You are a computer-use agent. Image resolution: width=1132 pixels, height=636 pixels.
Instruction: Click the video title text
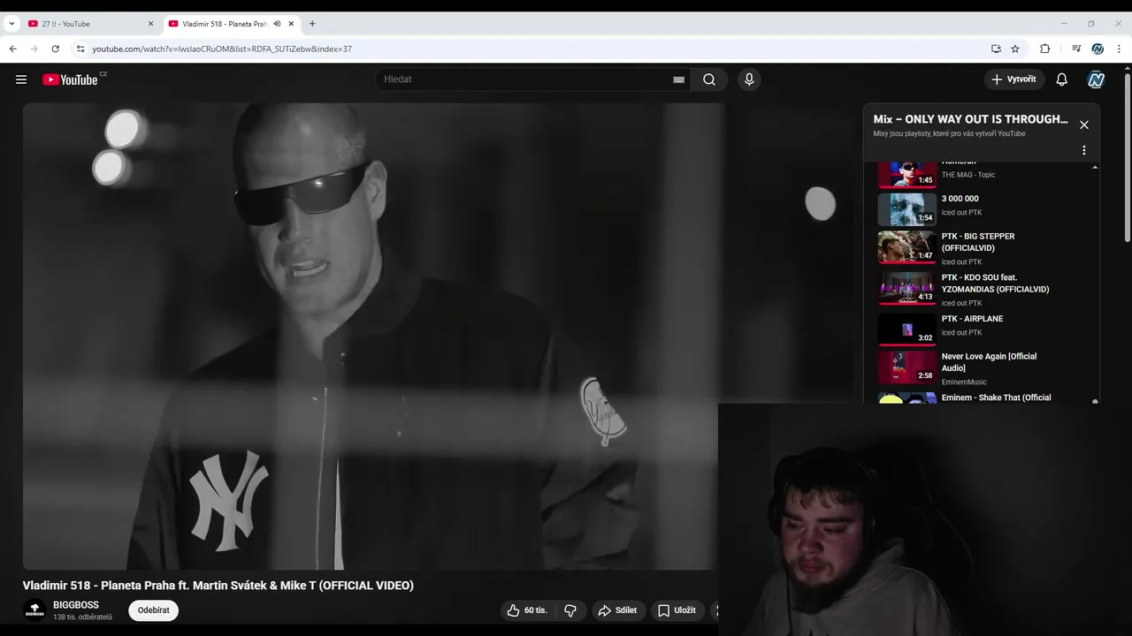[x=218, y=586]
